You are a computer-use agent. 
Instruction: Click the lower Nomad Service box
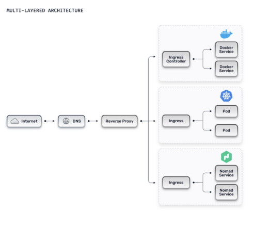[226, 192]
